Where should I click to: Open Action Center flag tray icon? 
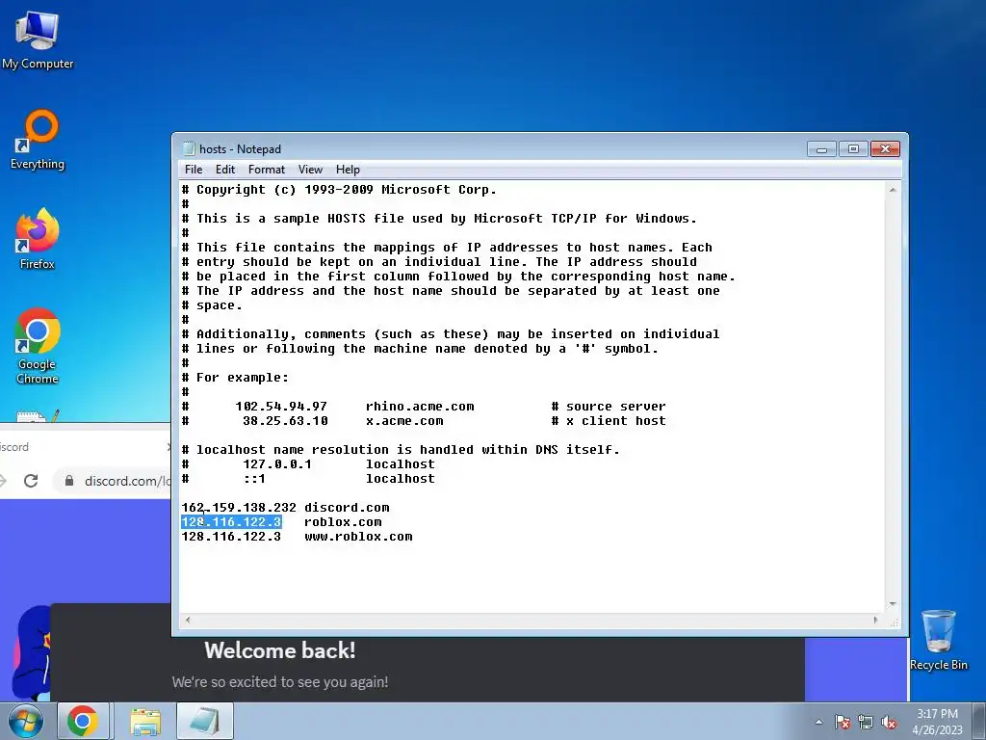click(843, 722)
